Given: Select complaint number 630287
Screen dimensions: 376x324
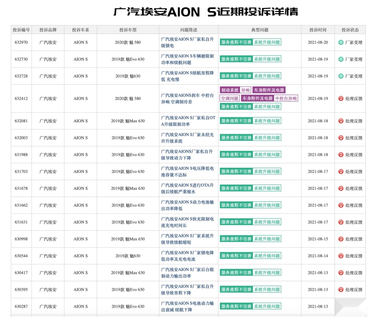Looking at the screenshot, I should tap(21, 306).
